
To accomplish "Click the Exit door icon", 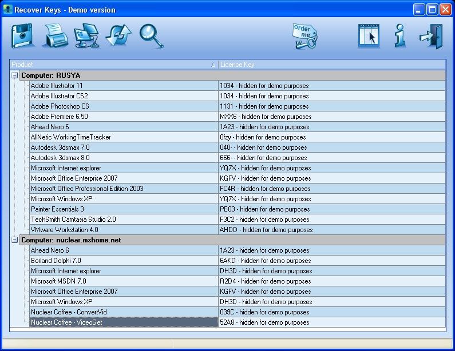I will point(430,36).
